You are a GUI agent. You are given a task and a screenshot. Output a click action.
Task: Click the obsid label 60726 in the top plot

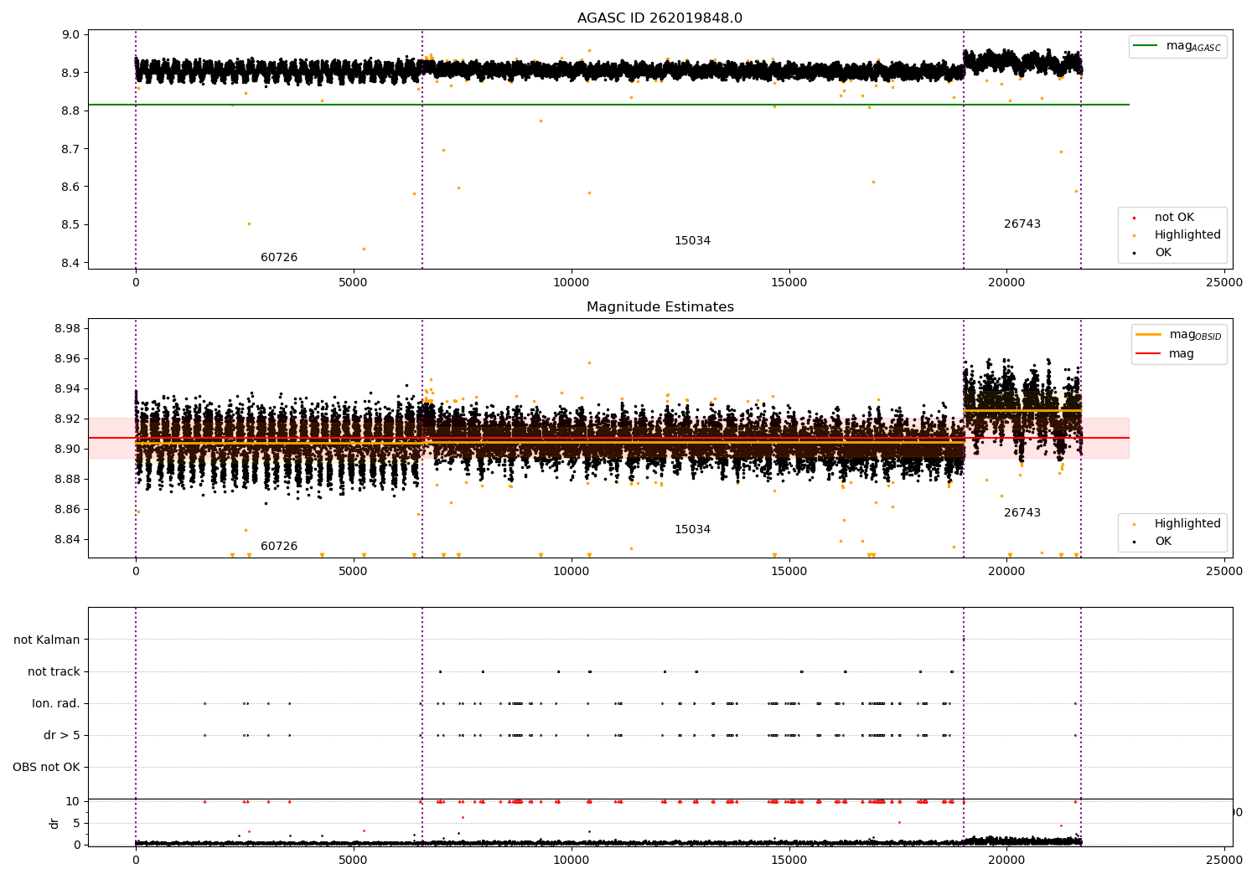(279, 258)
